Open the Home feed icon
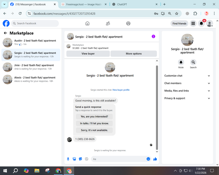This screenshot has width=219, height=175. 87,23
